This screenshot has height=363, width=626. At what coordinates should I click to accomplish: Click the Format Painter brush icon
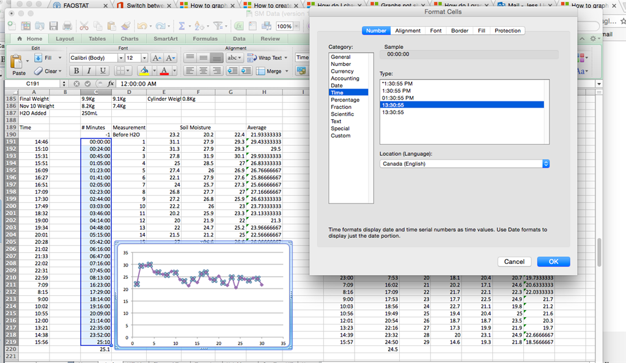coord(125,26)
